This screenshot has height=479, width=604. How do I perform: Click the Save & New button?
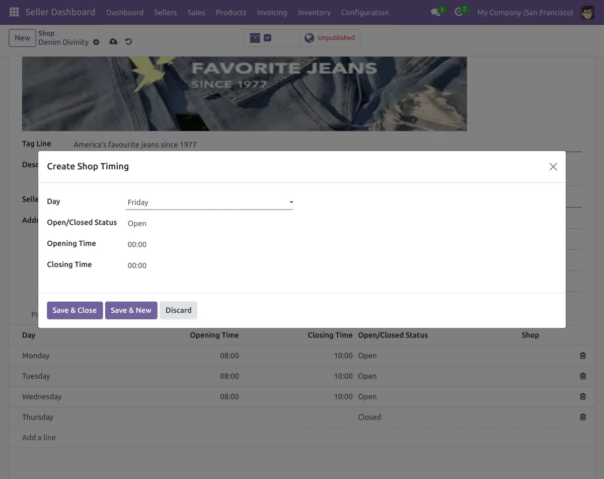coord(131,310)
